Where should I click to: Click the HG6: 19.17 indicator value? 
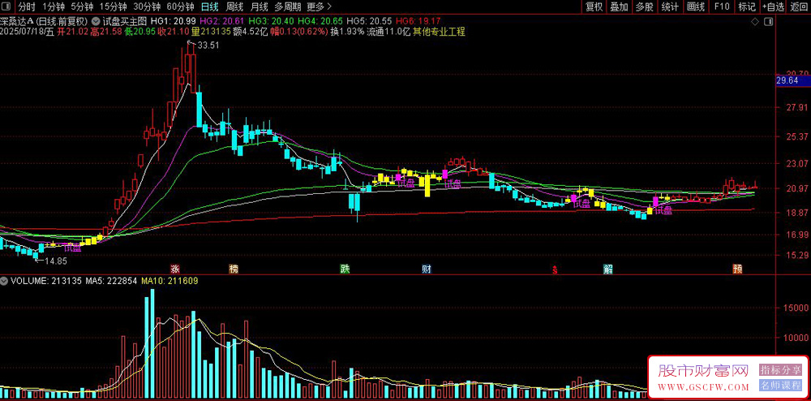coord(418,22)
